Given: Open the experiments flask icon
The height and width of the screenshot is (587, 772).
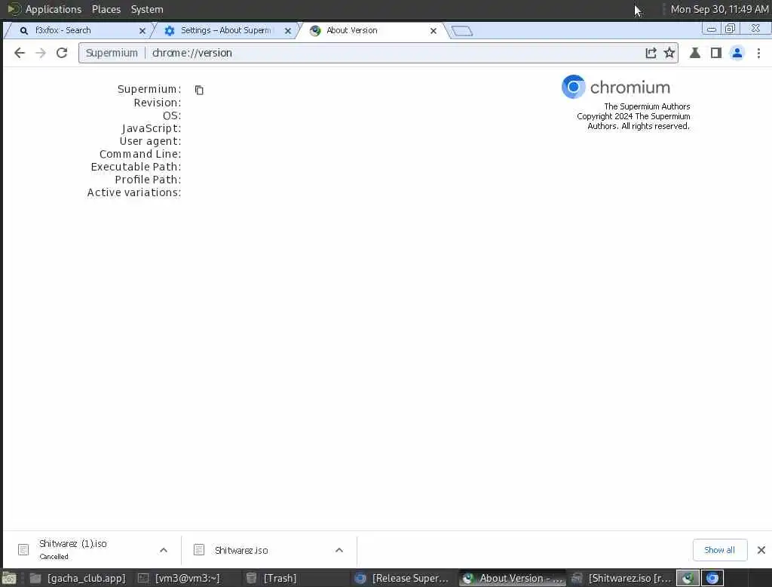Looking at the screenshot, I should point(694,53).
